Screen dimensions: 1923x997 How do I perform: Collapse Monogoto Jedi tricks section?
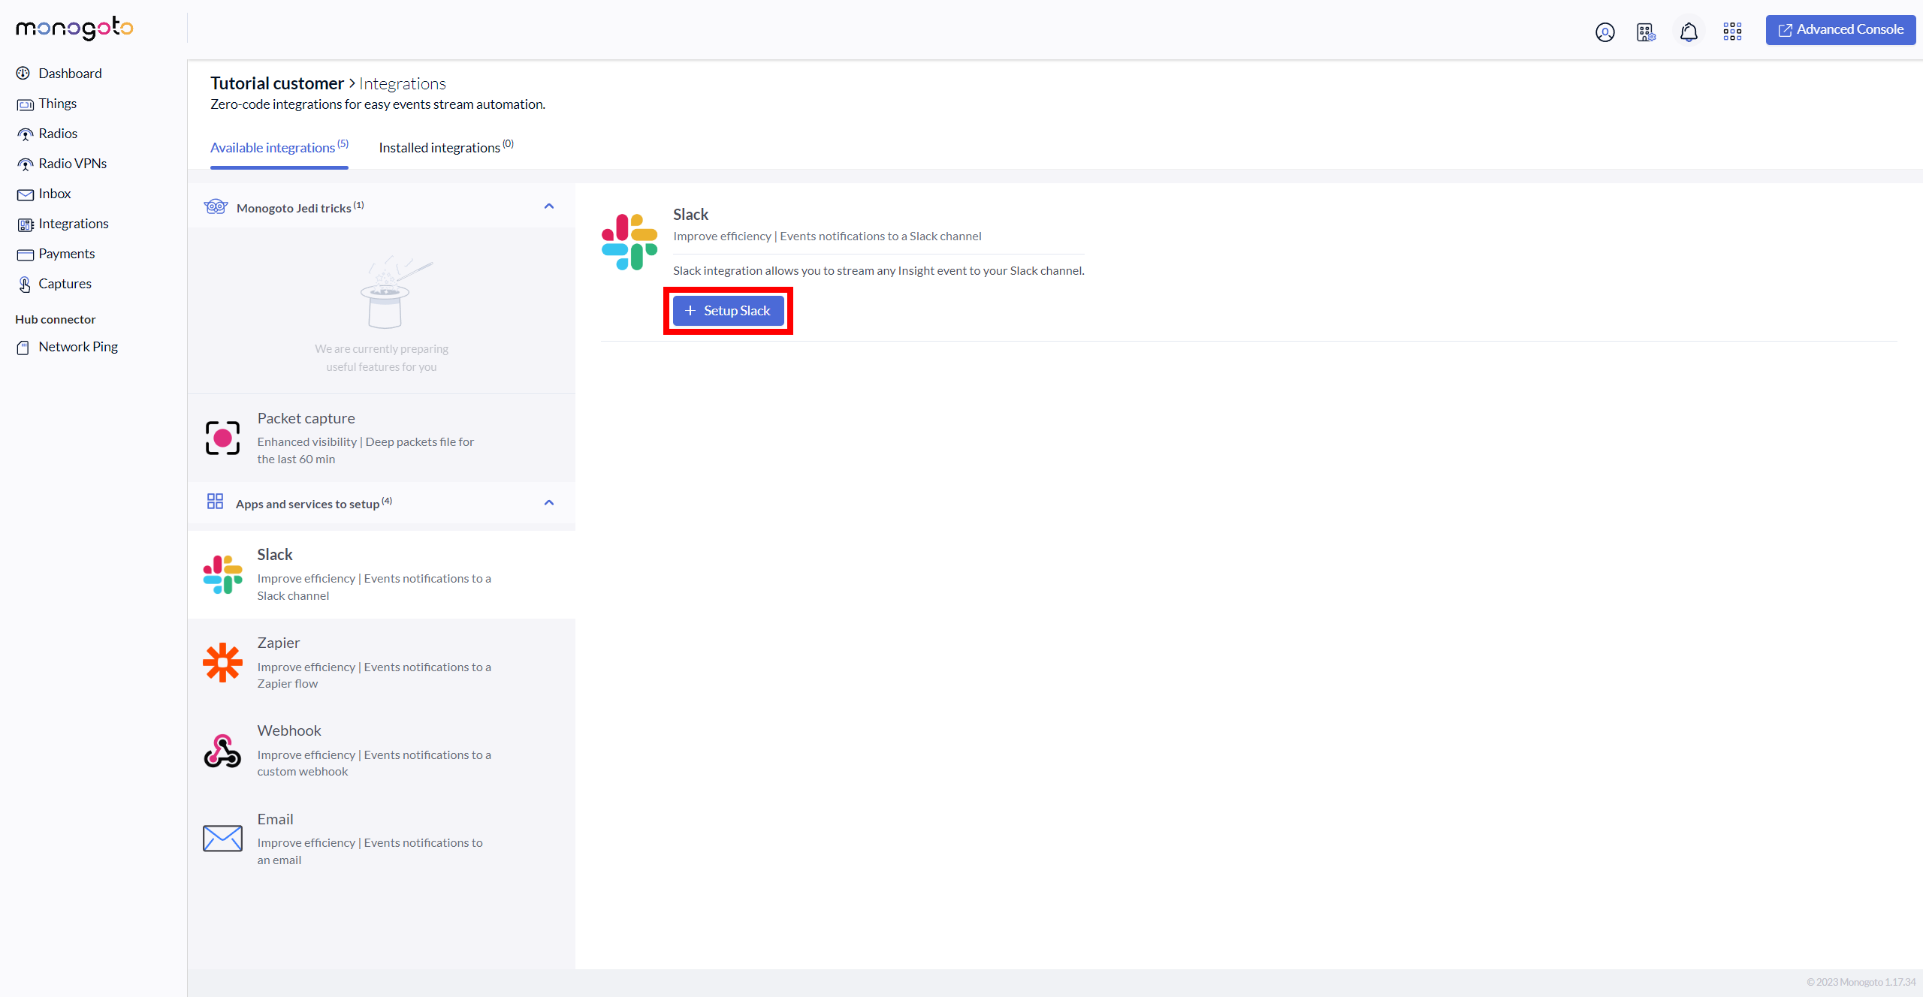point(549,206)
